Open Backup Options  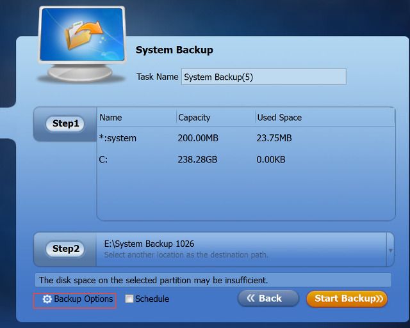click(x=75, y=301)
